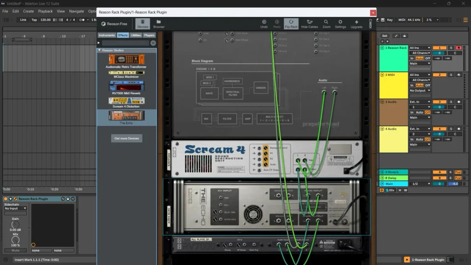Collapse the Reason Studios device group
Viewport: 471px width, 265px height.
(99, 50)
